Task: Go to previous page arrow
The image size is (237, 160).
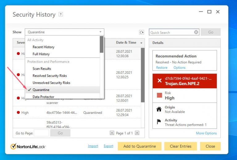Action: tap(112, 133)
